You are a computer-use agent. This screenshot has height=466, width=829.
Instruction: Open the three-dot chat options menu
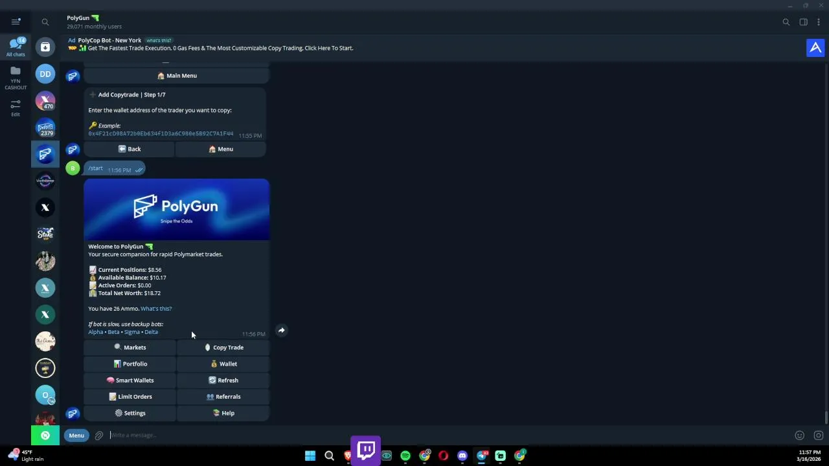[819, 22]
